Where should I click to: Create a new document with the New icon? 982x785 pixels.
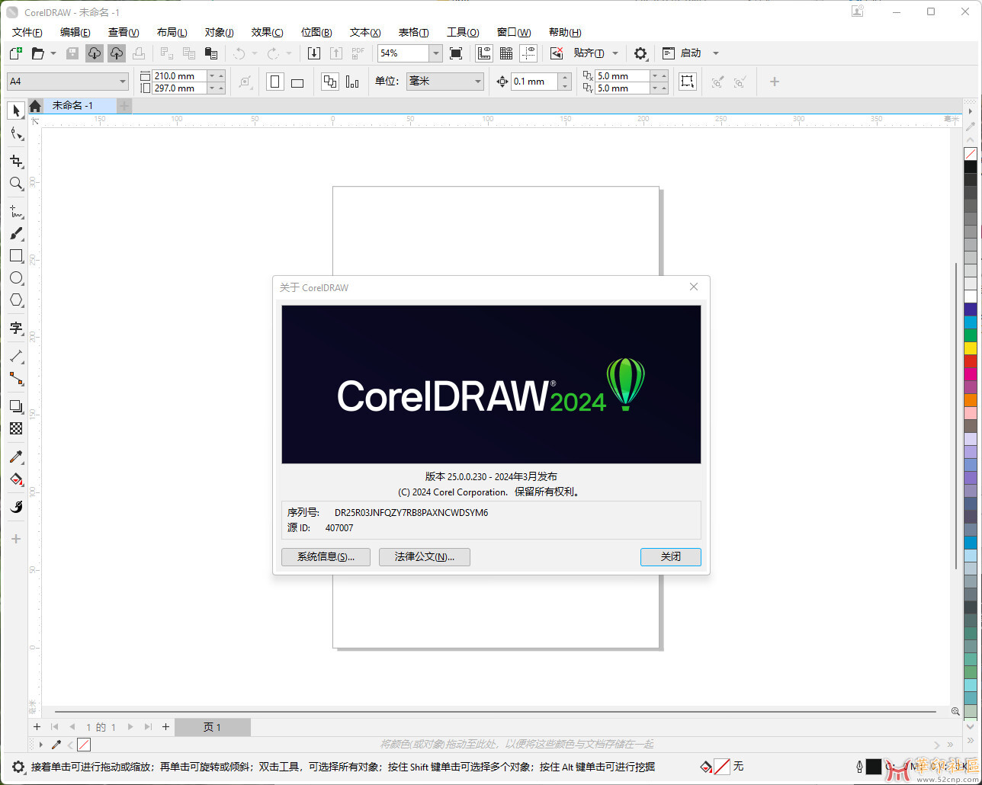[x=15, y=53]
